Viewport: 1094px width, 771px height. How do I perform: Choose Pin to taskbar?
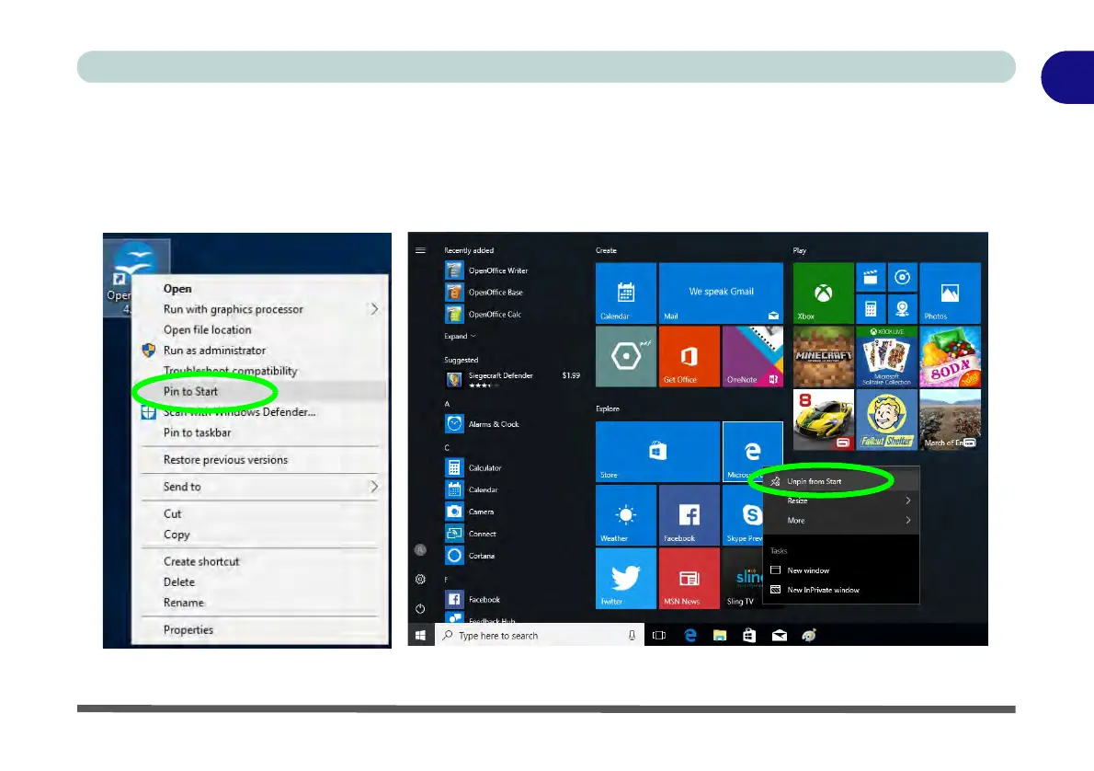[197, 432]
